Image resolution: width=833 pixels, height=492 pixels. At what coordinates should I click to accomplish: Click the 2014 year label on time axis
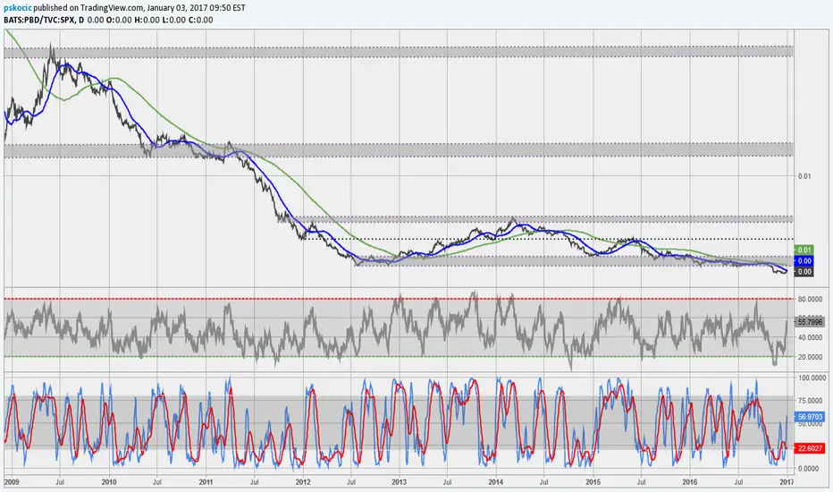496,482
